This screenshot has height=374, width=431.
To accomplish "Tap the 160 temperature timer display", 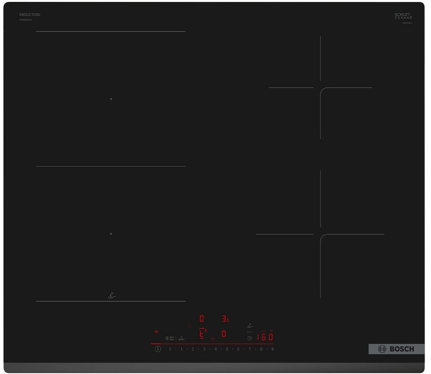I will 265,337.
